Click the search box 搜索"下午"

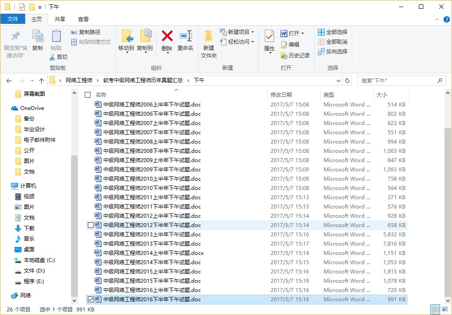pyautogui.click(x=401, y=80)
